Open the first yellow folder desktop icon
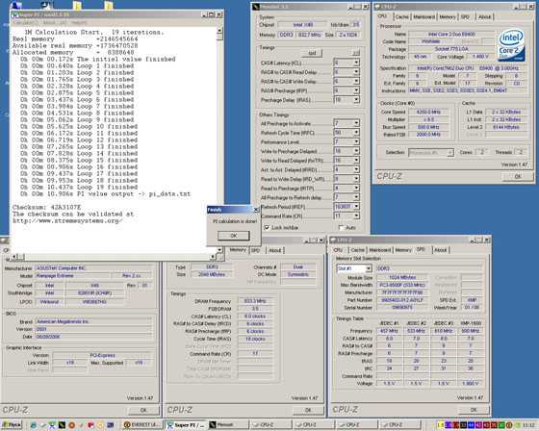 tap(78, 6)
